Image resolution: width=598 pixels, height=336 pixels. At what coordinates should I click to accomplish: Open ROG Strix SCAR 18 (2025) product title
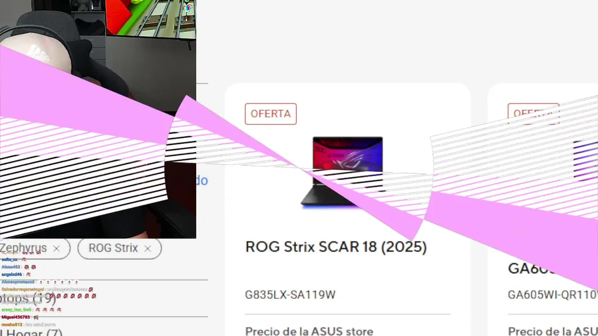click(x=336, y=247)
